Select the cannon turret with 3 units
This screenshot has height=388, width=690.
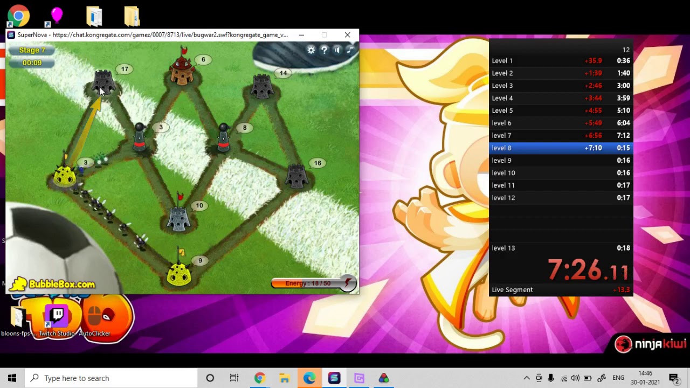point(140,137)
